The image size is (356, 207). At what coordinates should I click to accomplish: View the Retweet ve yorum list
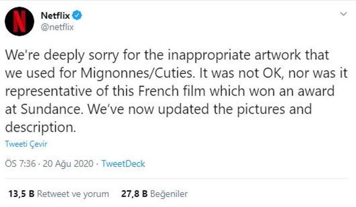point(73,194)
